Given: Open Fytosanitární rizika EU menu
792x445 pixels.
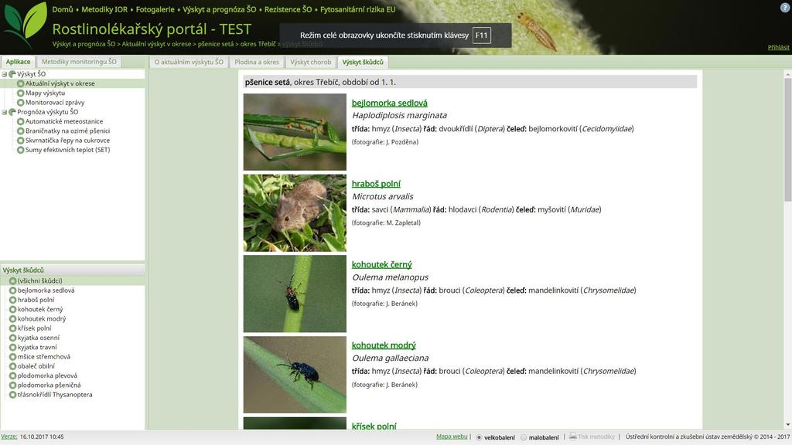Looking at the screenshot, I should pyautogui.click(x=357, y=9).
